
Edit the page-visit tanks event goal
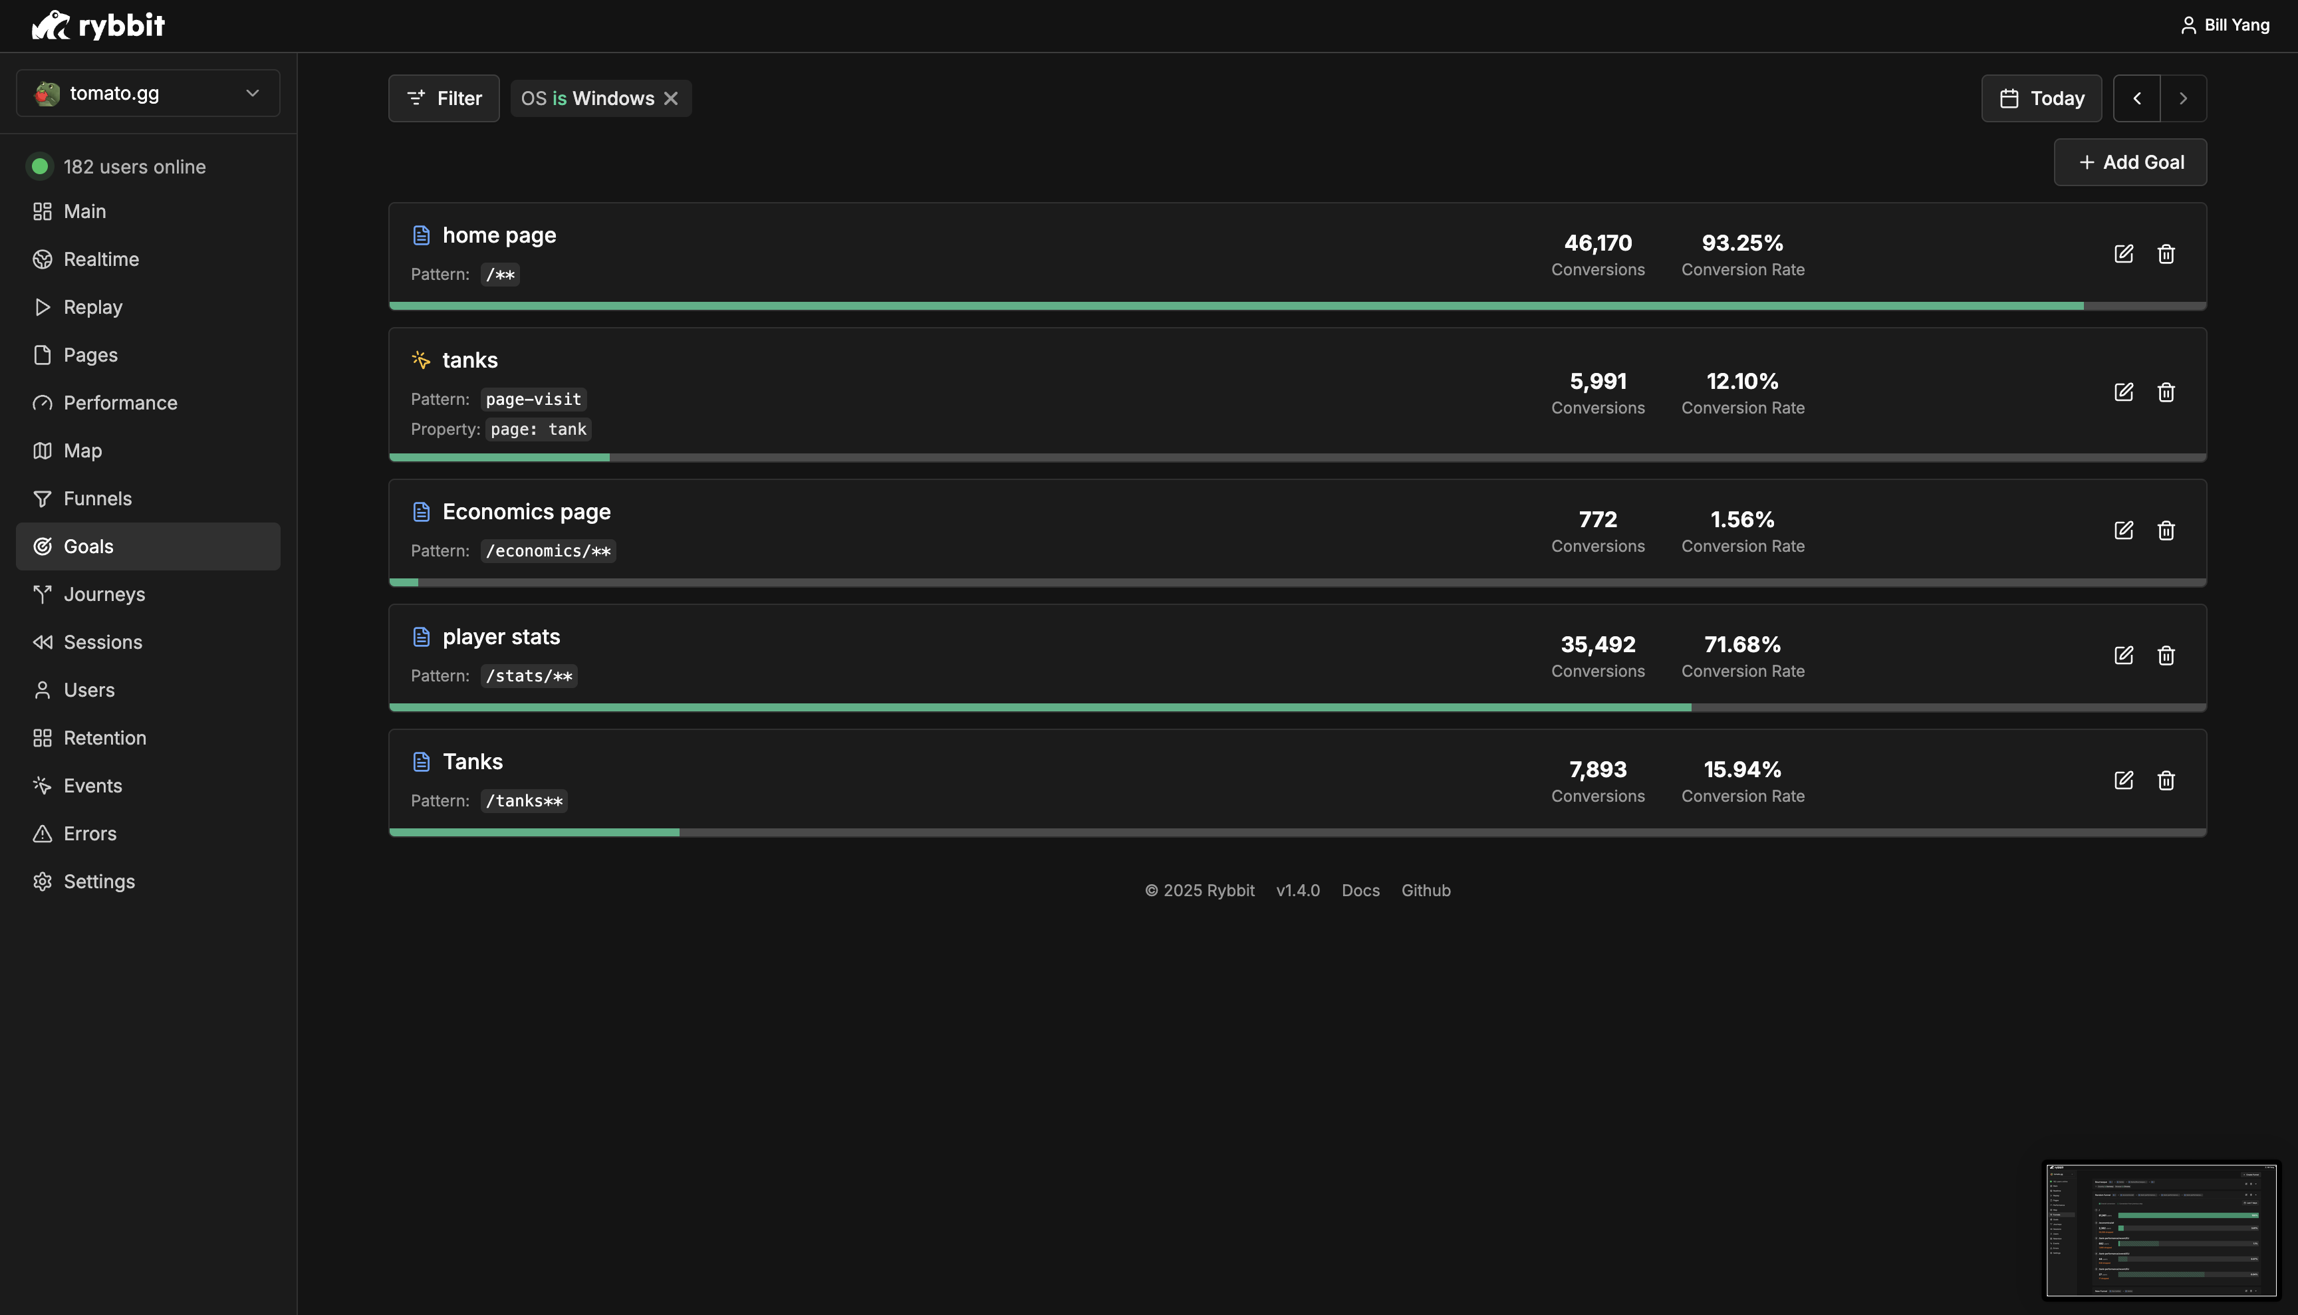pyautogui.click(x=2122, y=392)
